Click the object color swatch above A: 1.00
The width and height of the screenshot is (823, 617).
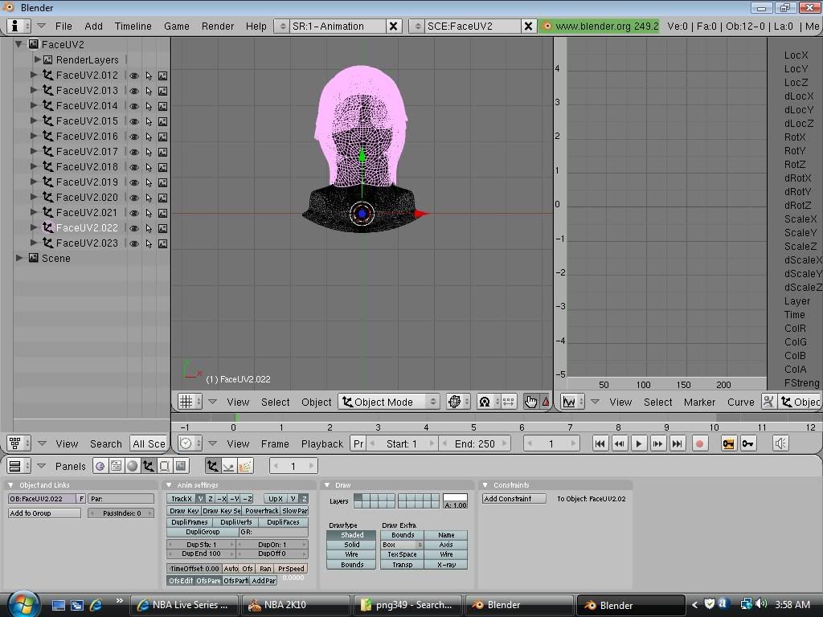pos(455,497)
